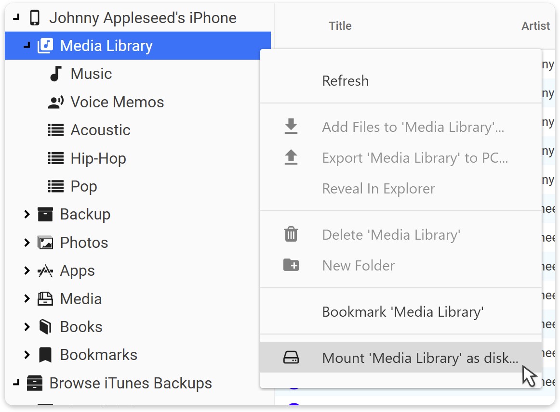The height and width of the screenshot is (412, 560).
Task: Select Bookmark 'Media Library' menu entry
Action: pos(402,312)
